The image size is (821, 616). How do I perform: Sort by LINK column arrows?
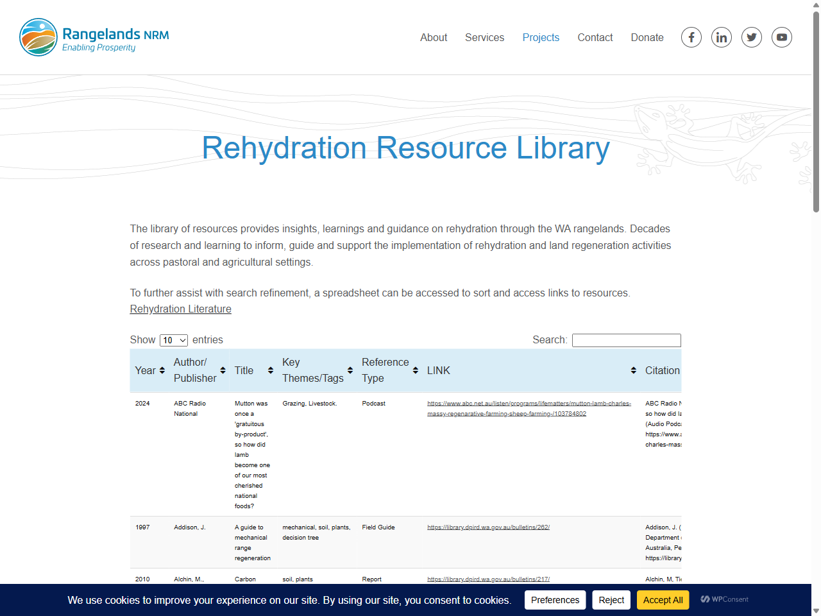click(x=634, y=370)
